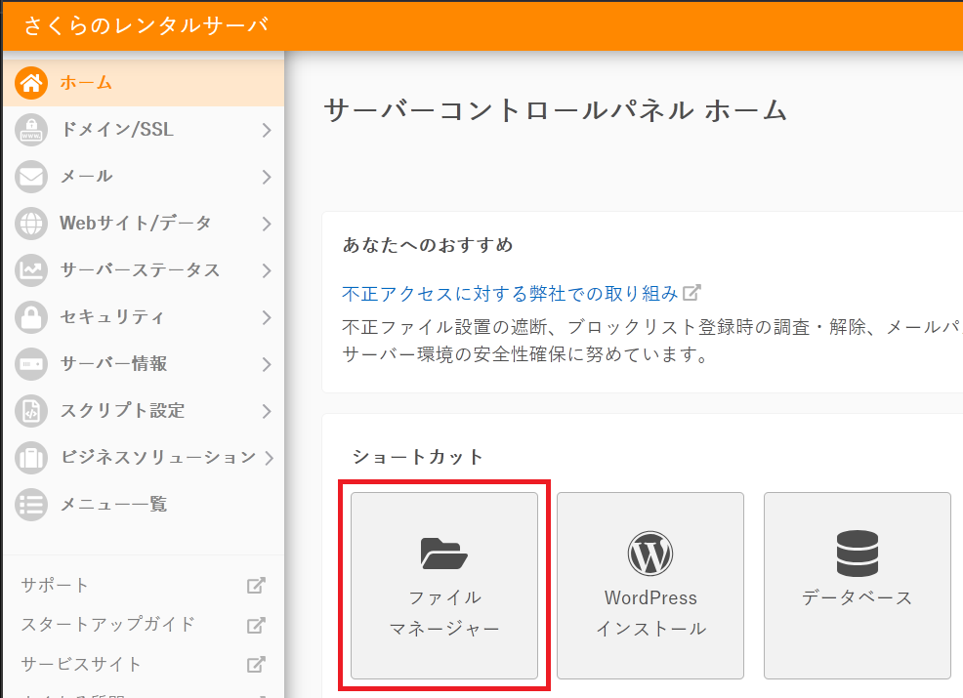Image resolution: width=963 pixels, height=698 pixels.
Task: Click the スクリプト設定 code file icon
Action: tap(31, 411)
